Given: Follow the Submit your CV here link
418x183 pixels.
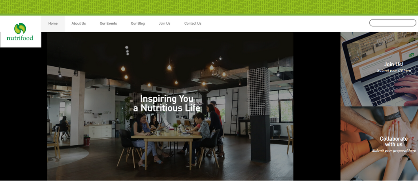Looking at the screenshot, I should point(394,71).
